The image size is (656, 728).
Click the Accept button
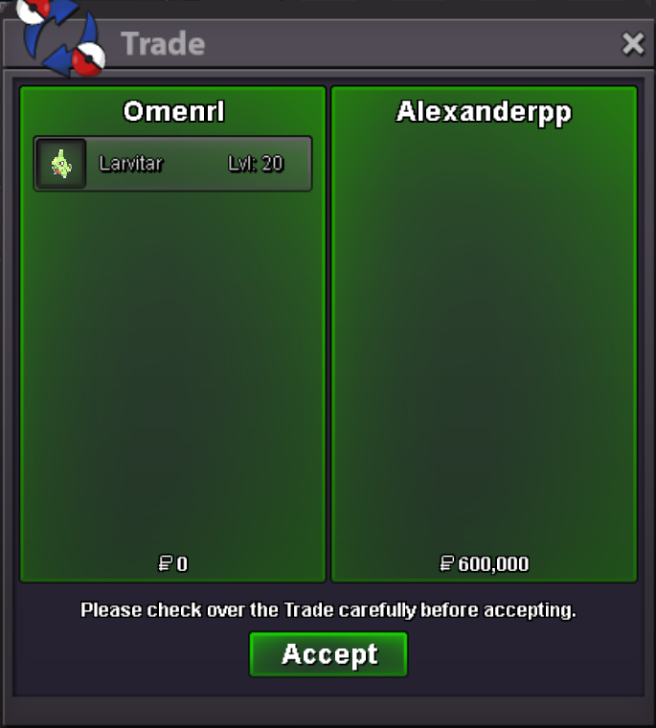click(x=328, y=654)
